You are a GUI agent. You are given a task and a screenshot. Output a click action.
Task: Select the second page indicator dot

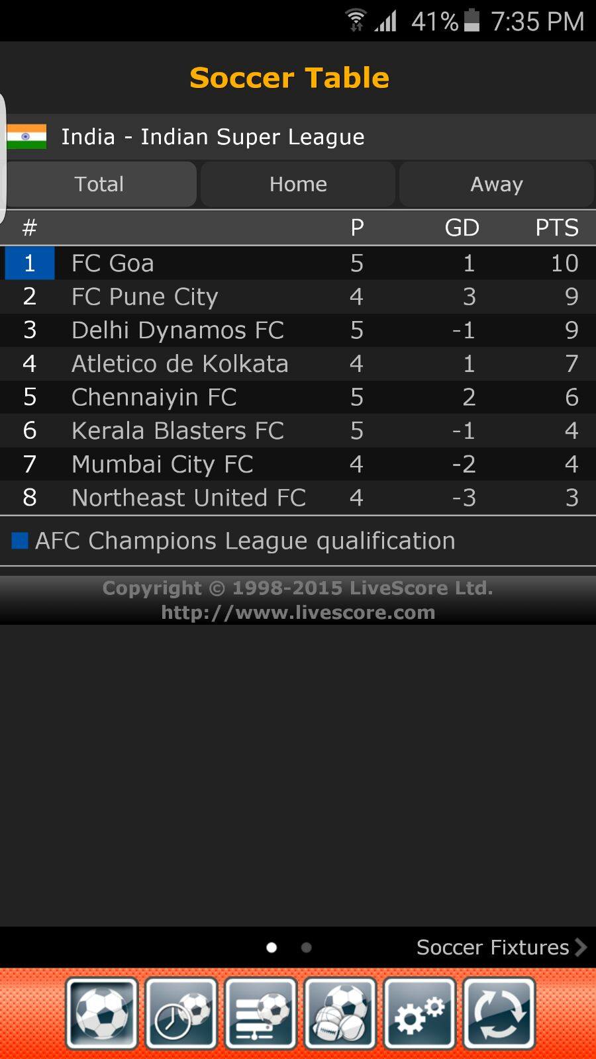coord(306,947)
